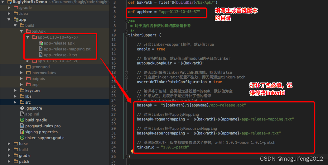Select app-release-mapping.txt in the tree

click(67, 49)
